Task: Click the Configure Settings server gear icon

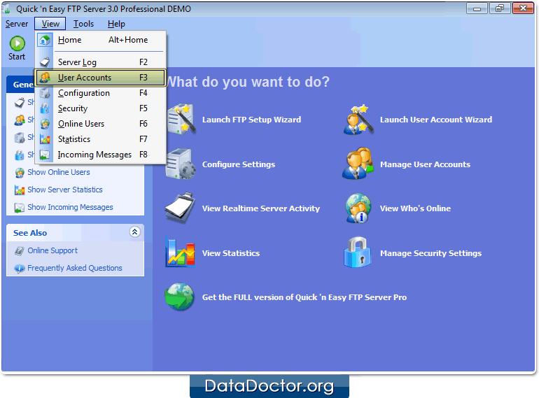Action: (181, 164)
